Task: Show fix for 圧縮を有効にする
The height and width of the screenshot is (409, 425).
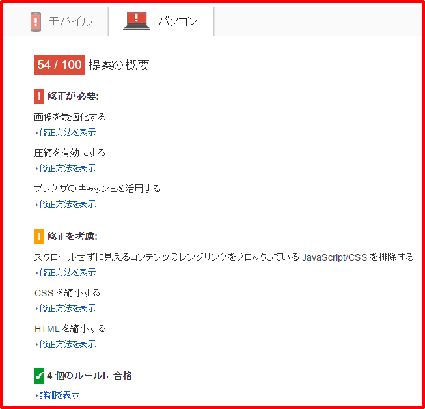Action: [68, 168]
